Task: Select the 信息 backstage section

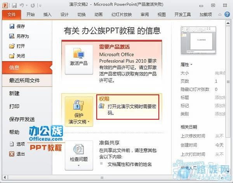Action: pyautogui.click(x=27, y=68)
